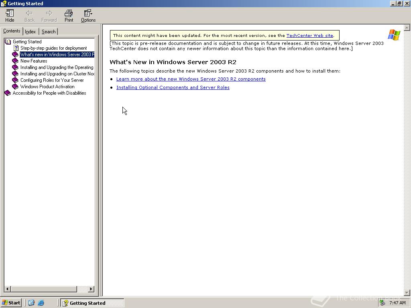Click the Back arrow toolbar icon
Image resolution: width=411 pixels, height=308 pixels.
tap(29, 16)
